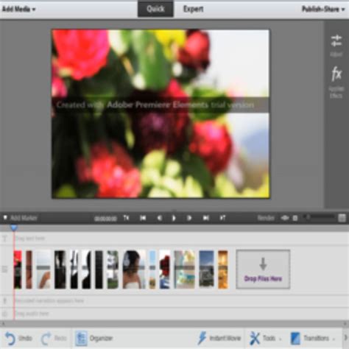Screen dimensions: 349x349
Task: Click the icon right of next edit point button
Action: click(222, 218)
